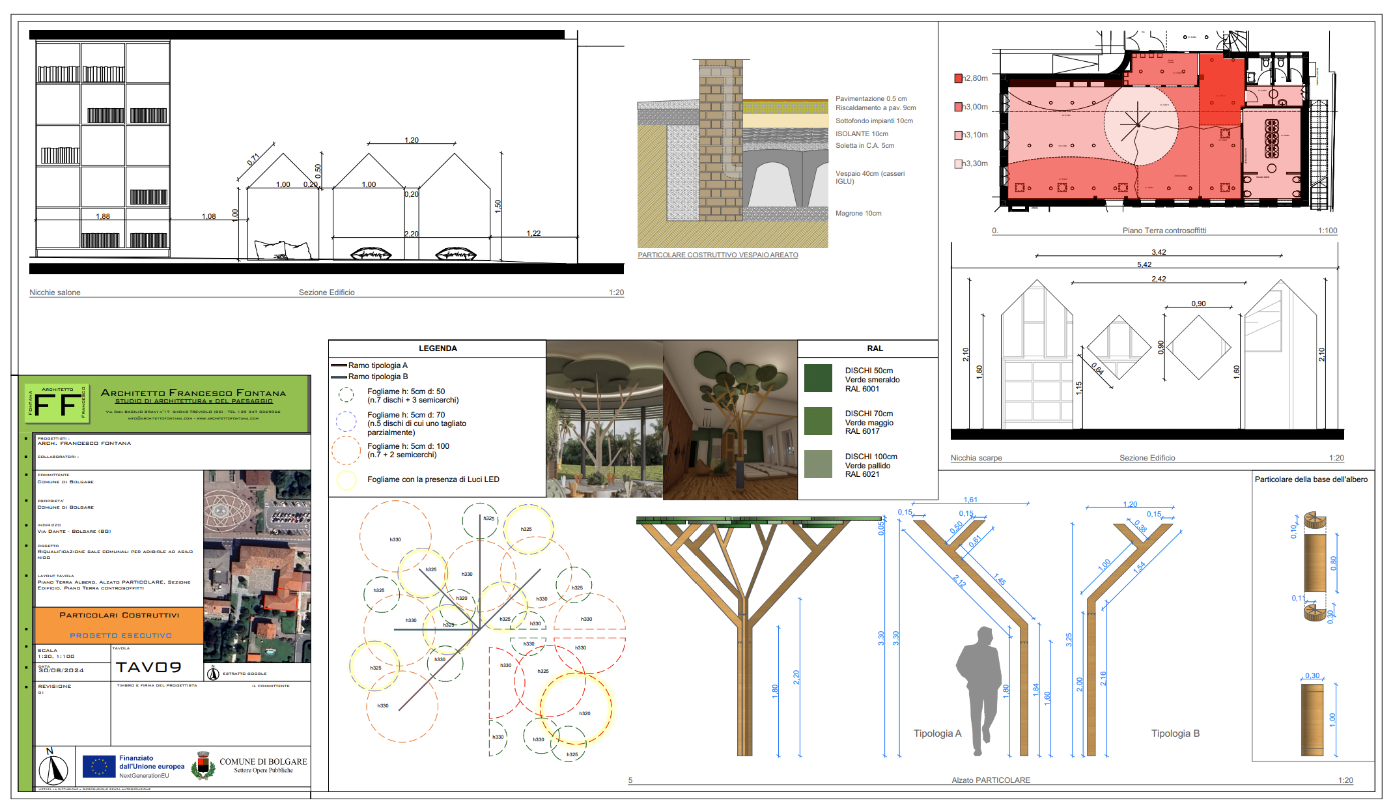This screenshot has height=809, width=1393.
Task: Click the Particolare della base dell'albero title
Action: pyautogui.click(x=1311, y=479)
